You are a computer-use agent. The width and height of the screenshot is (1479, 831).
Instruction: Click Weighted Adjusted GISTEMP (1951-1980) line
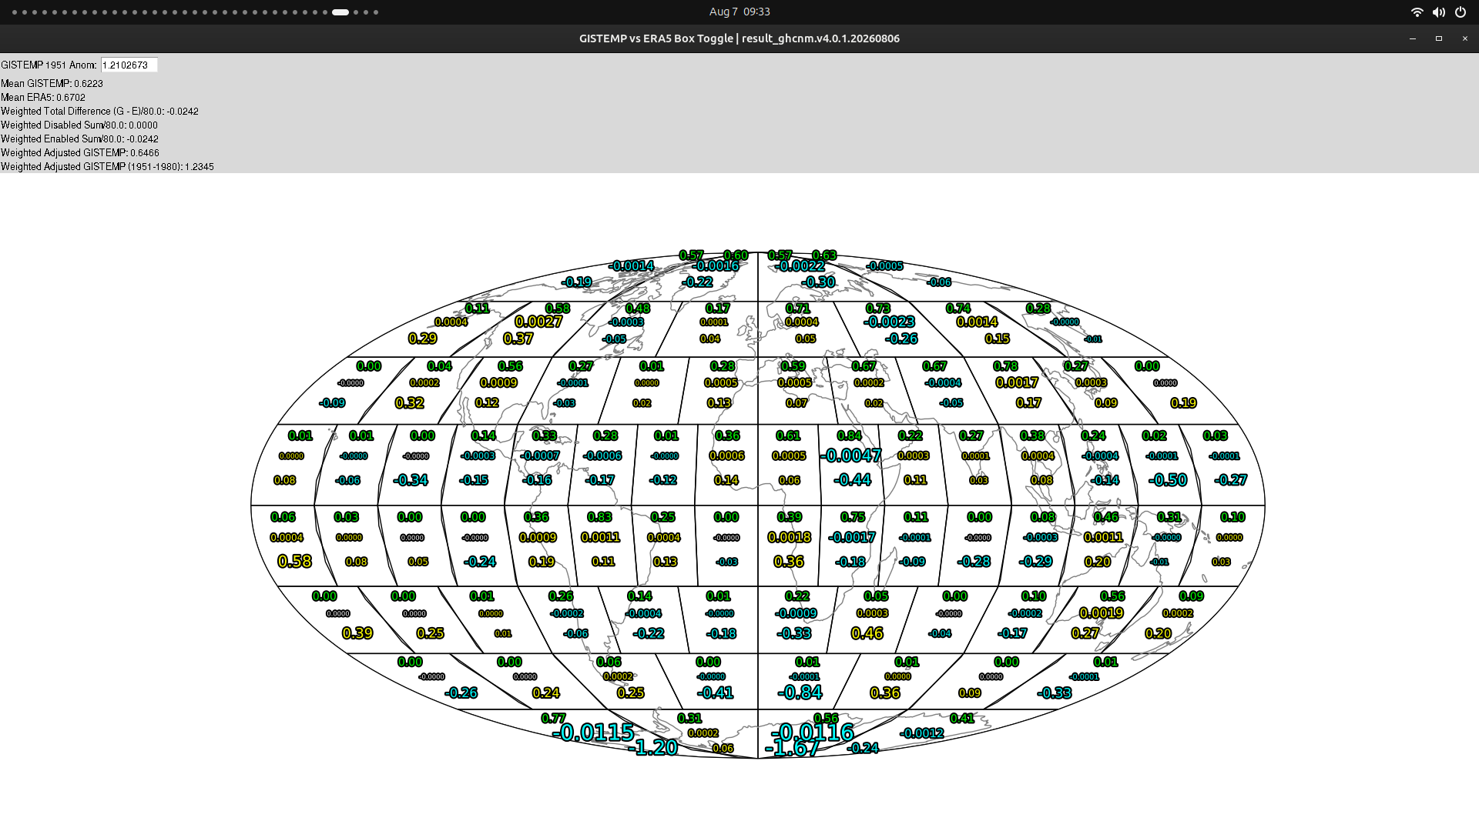pos(107,166)
